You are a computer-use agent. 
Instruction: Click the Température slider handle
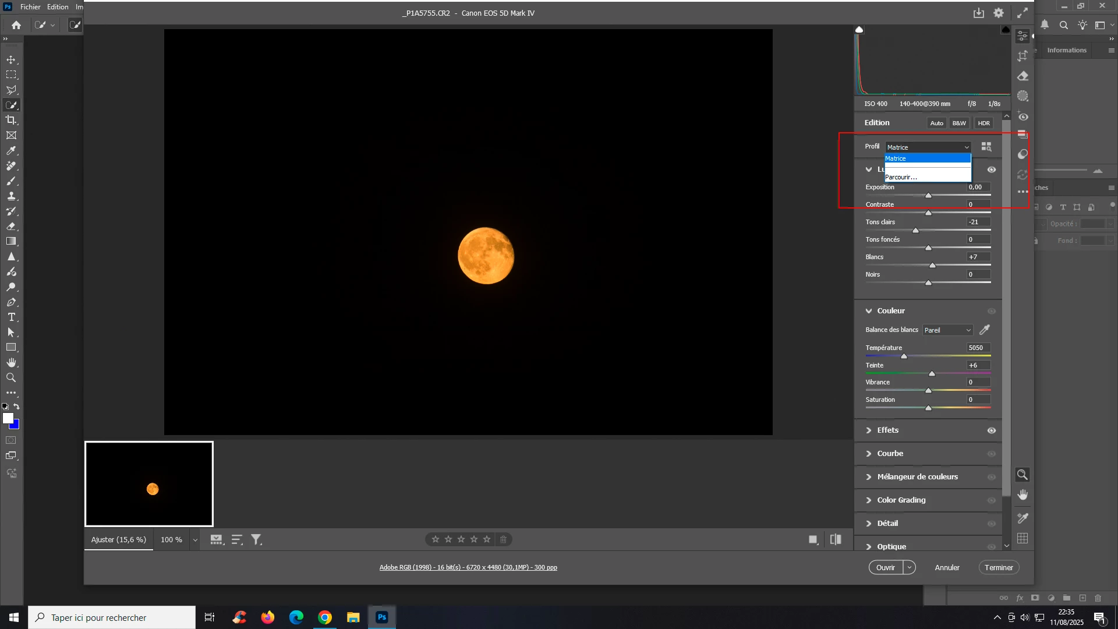(904, 356)
